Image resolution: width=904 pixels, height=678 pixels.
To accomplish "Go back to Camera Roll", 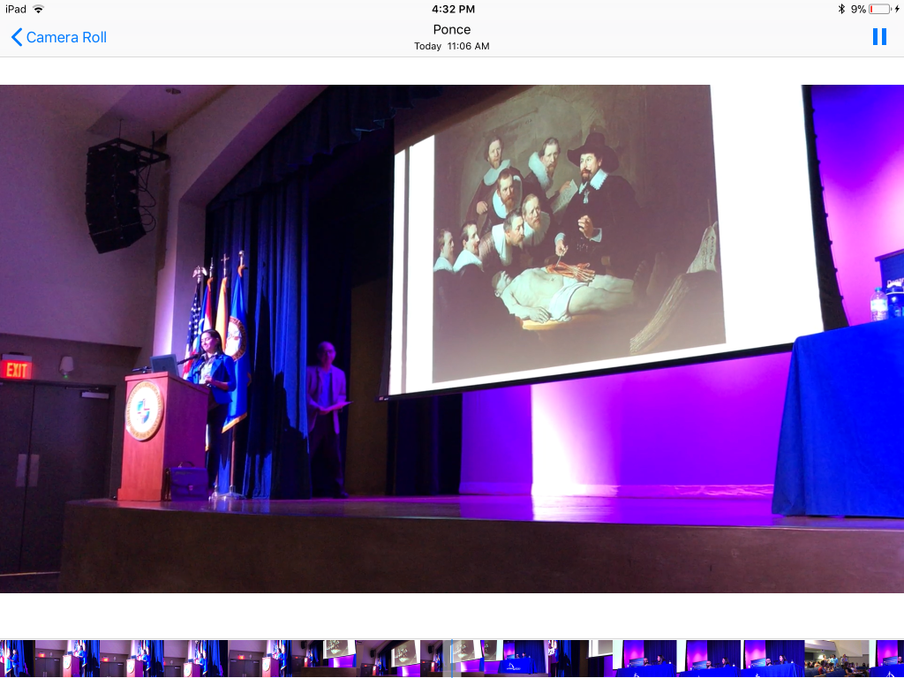I will (66, 37).
